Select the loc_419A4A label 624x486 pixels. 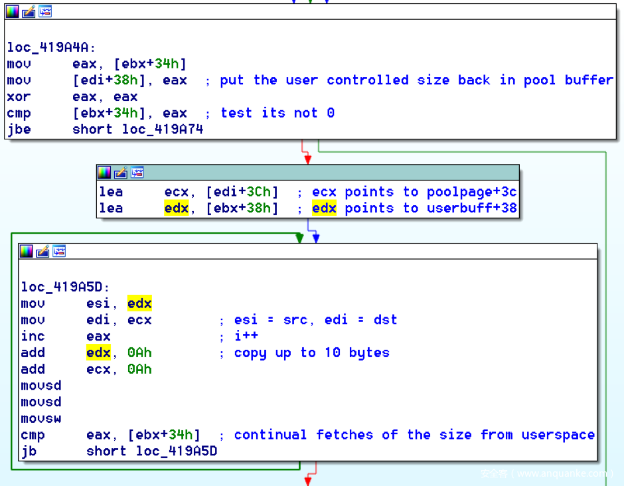click(51, 47)
